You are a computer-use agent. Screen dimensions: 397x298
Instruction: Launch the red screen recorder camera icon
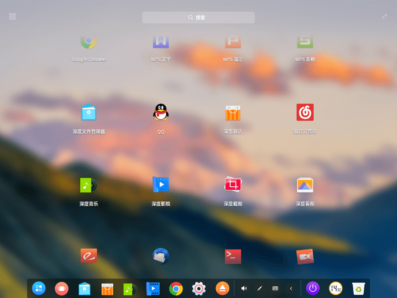[305, 256]
